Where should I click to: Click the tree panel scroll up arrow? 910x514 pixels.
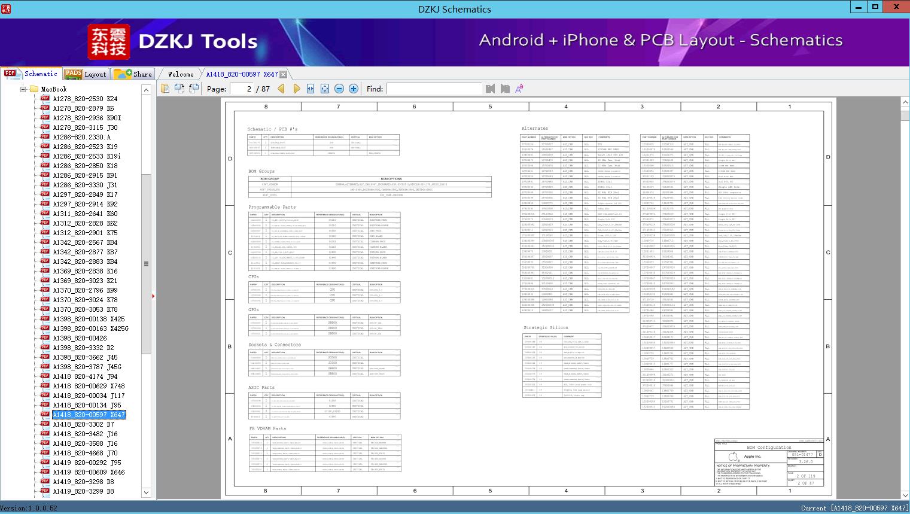(146, 90)
